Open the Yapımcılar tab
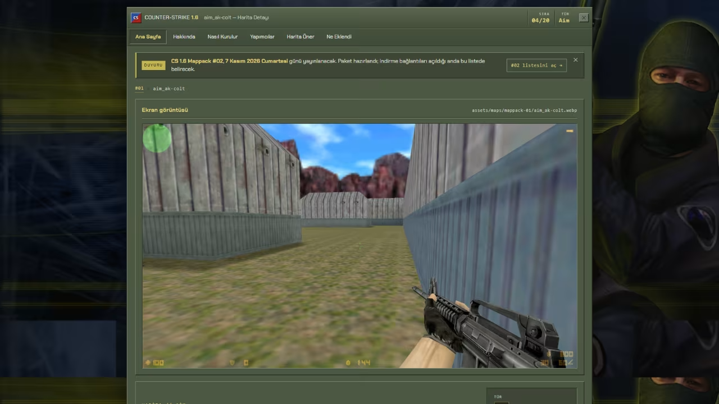Viewport: 719px width, 404px height. pyautogui.click(x=262, y=36)
